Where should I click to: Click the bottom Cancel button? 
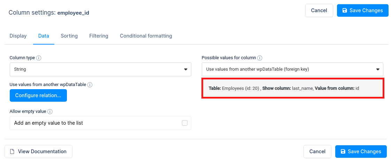pos(317,152)
